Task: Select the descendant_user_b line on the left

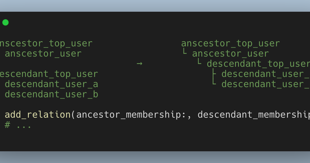Action: click(x=51, y=94)
